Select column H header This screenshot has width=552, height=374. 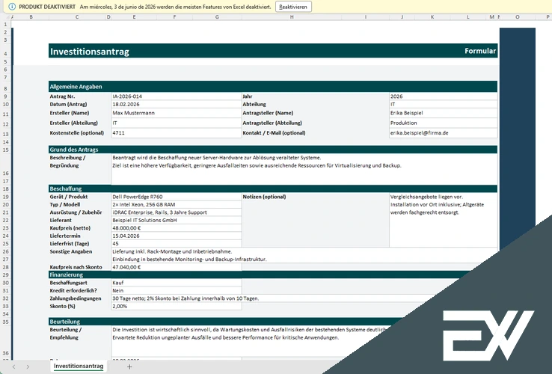tap(292, 17)
